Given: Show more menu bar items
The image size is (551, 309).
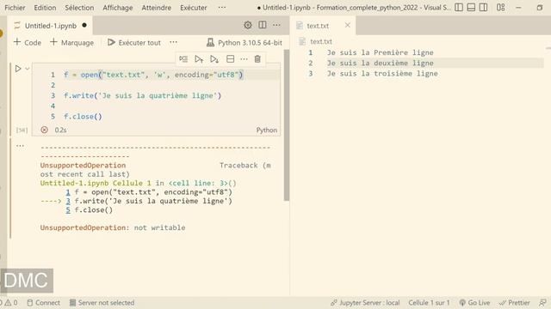Looking at the screenshot, I should [222, 8].
